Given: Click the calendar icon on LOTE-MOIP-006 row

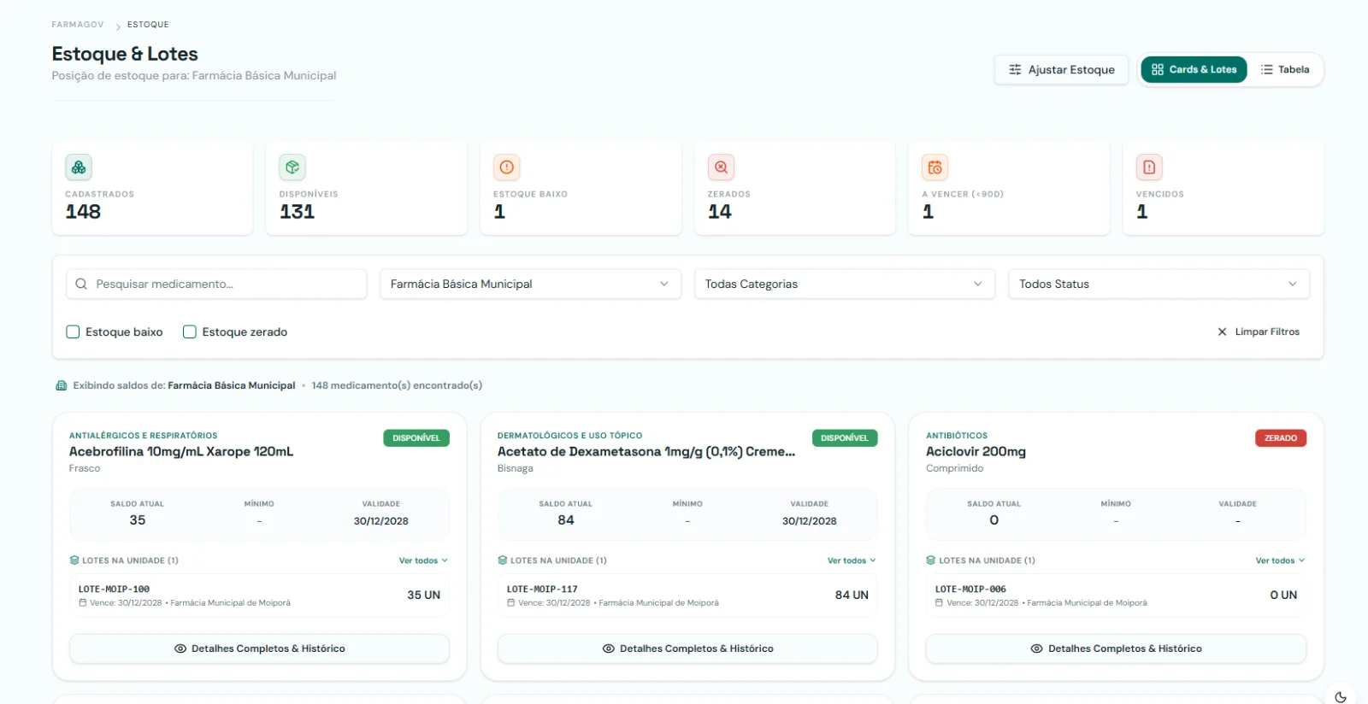Looking at the screenshot, I should [940, 602].
